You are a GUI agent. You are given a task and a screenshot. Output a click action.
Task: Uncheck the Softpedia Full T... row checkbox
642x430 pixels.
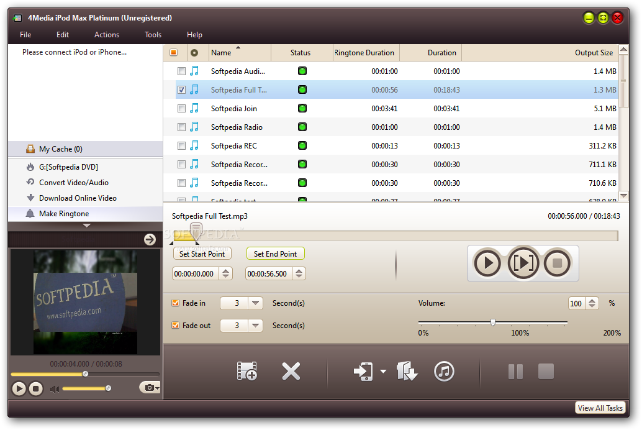181,89
